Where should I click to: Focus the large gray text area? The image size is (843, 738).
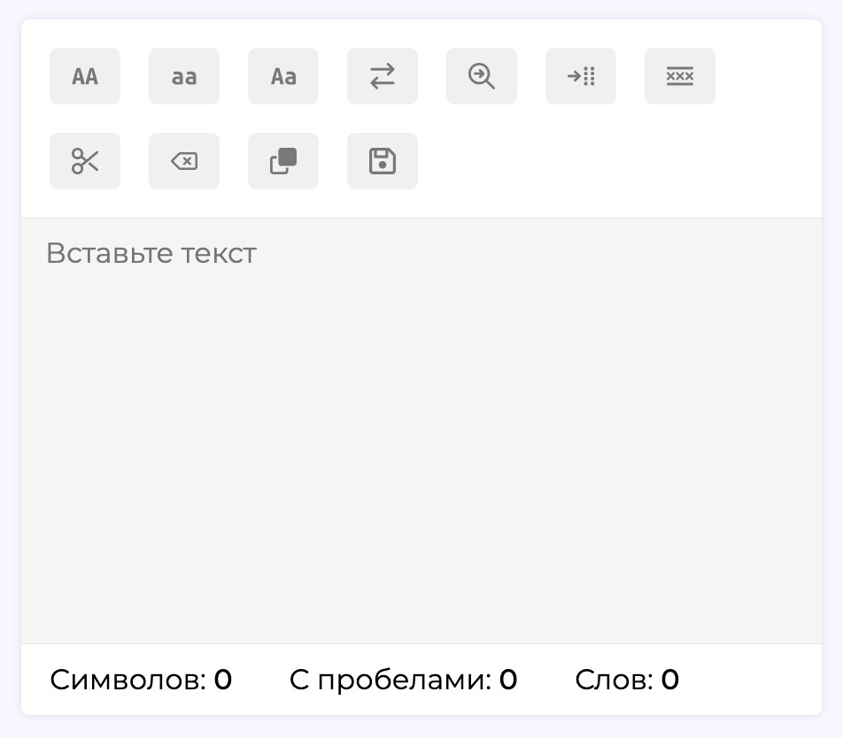pos(421,431)
